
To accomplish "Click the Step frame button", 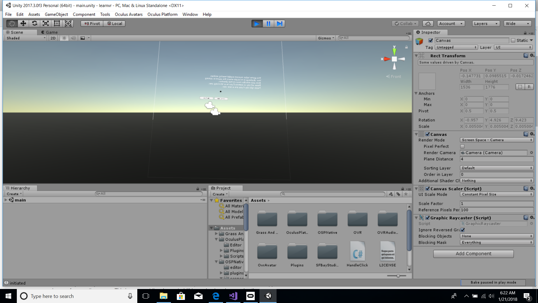I will click(279, 24).
